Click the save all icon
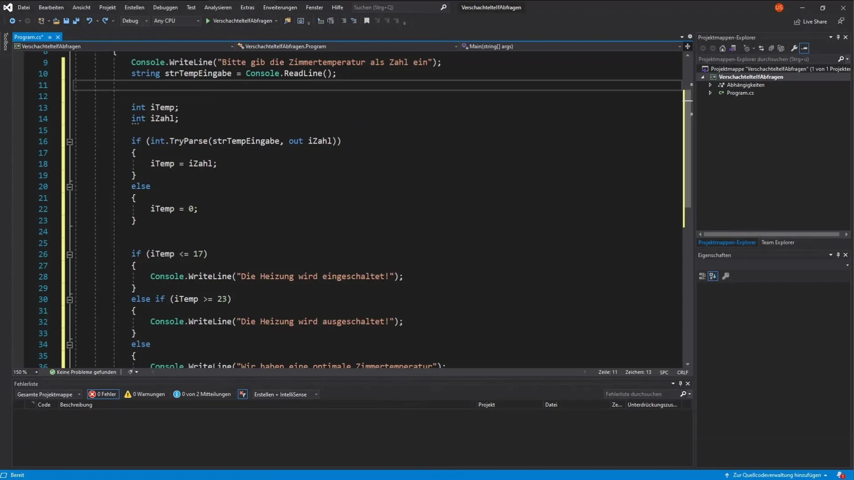This screenshot has height=480, width=854. 76,21
